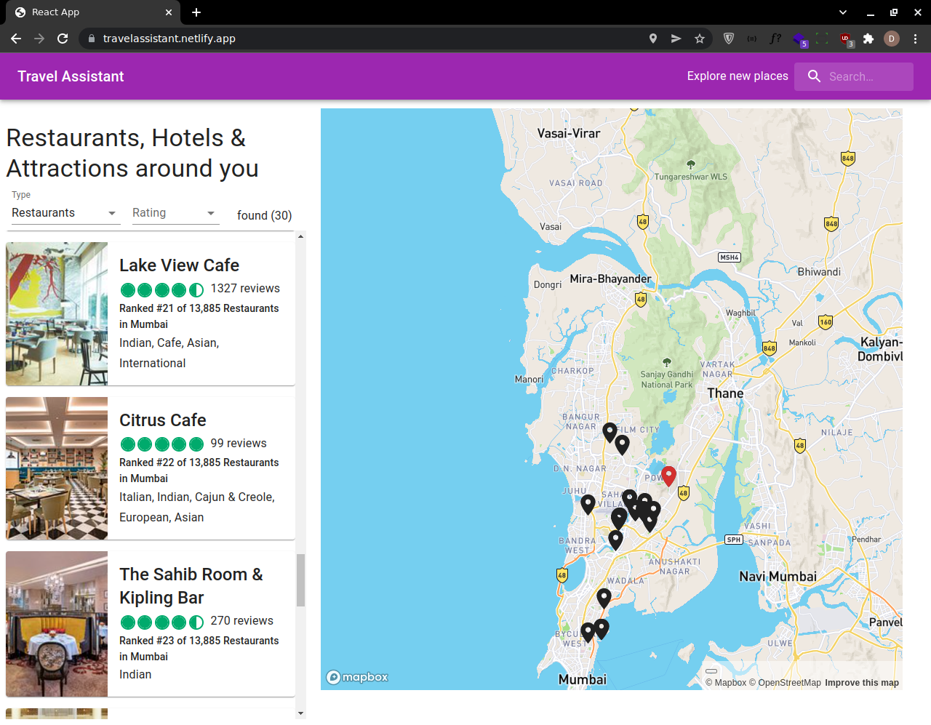Click the Indian, Cafe, Asian, International cuisines text
Screen dimensions: 931x725
click(169, 353)
